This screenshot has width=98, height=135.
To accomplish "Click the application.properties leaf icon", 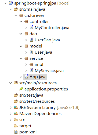I will tap(21, 89).
